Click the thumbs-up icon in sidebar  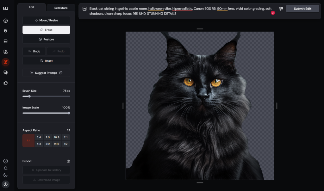tap(5, 83)
